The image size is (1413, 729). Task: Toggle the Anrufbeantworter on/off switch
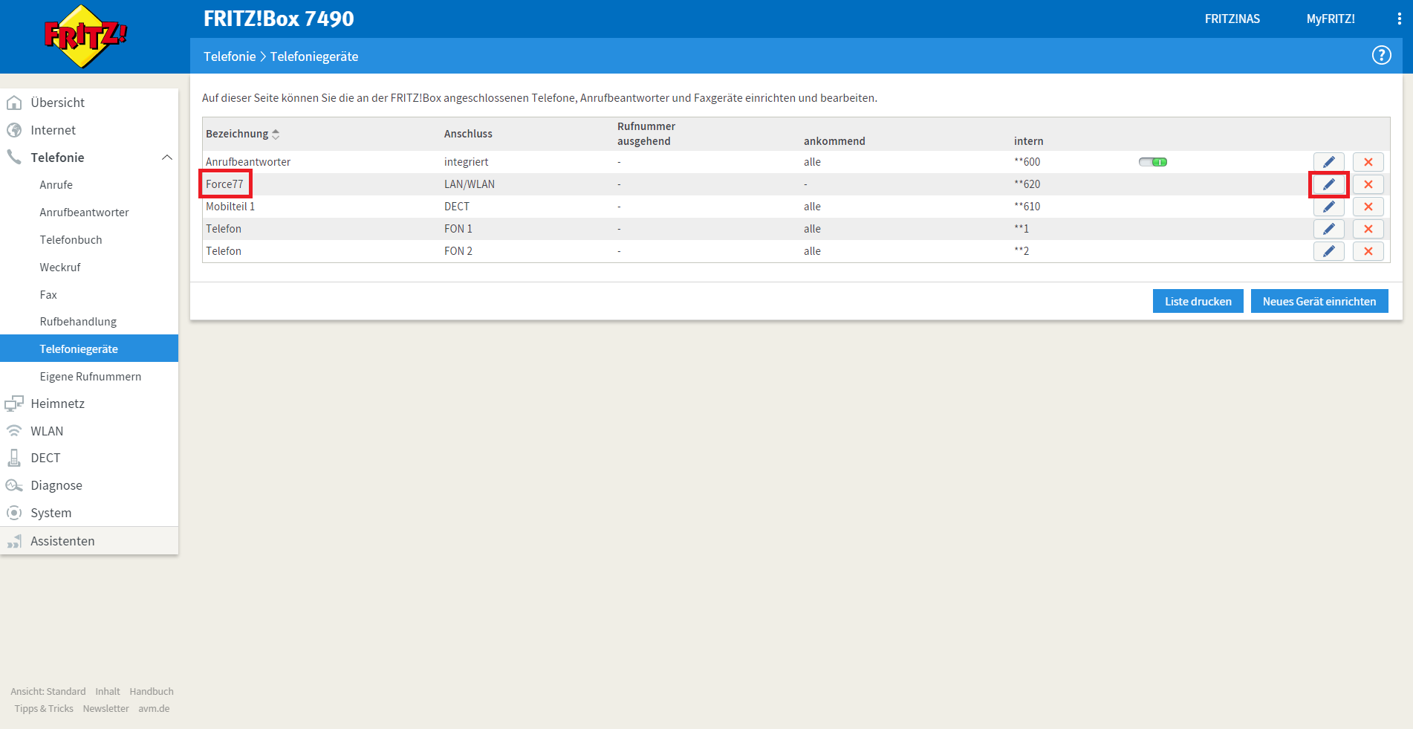1153,162
